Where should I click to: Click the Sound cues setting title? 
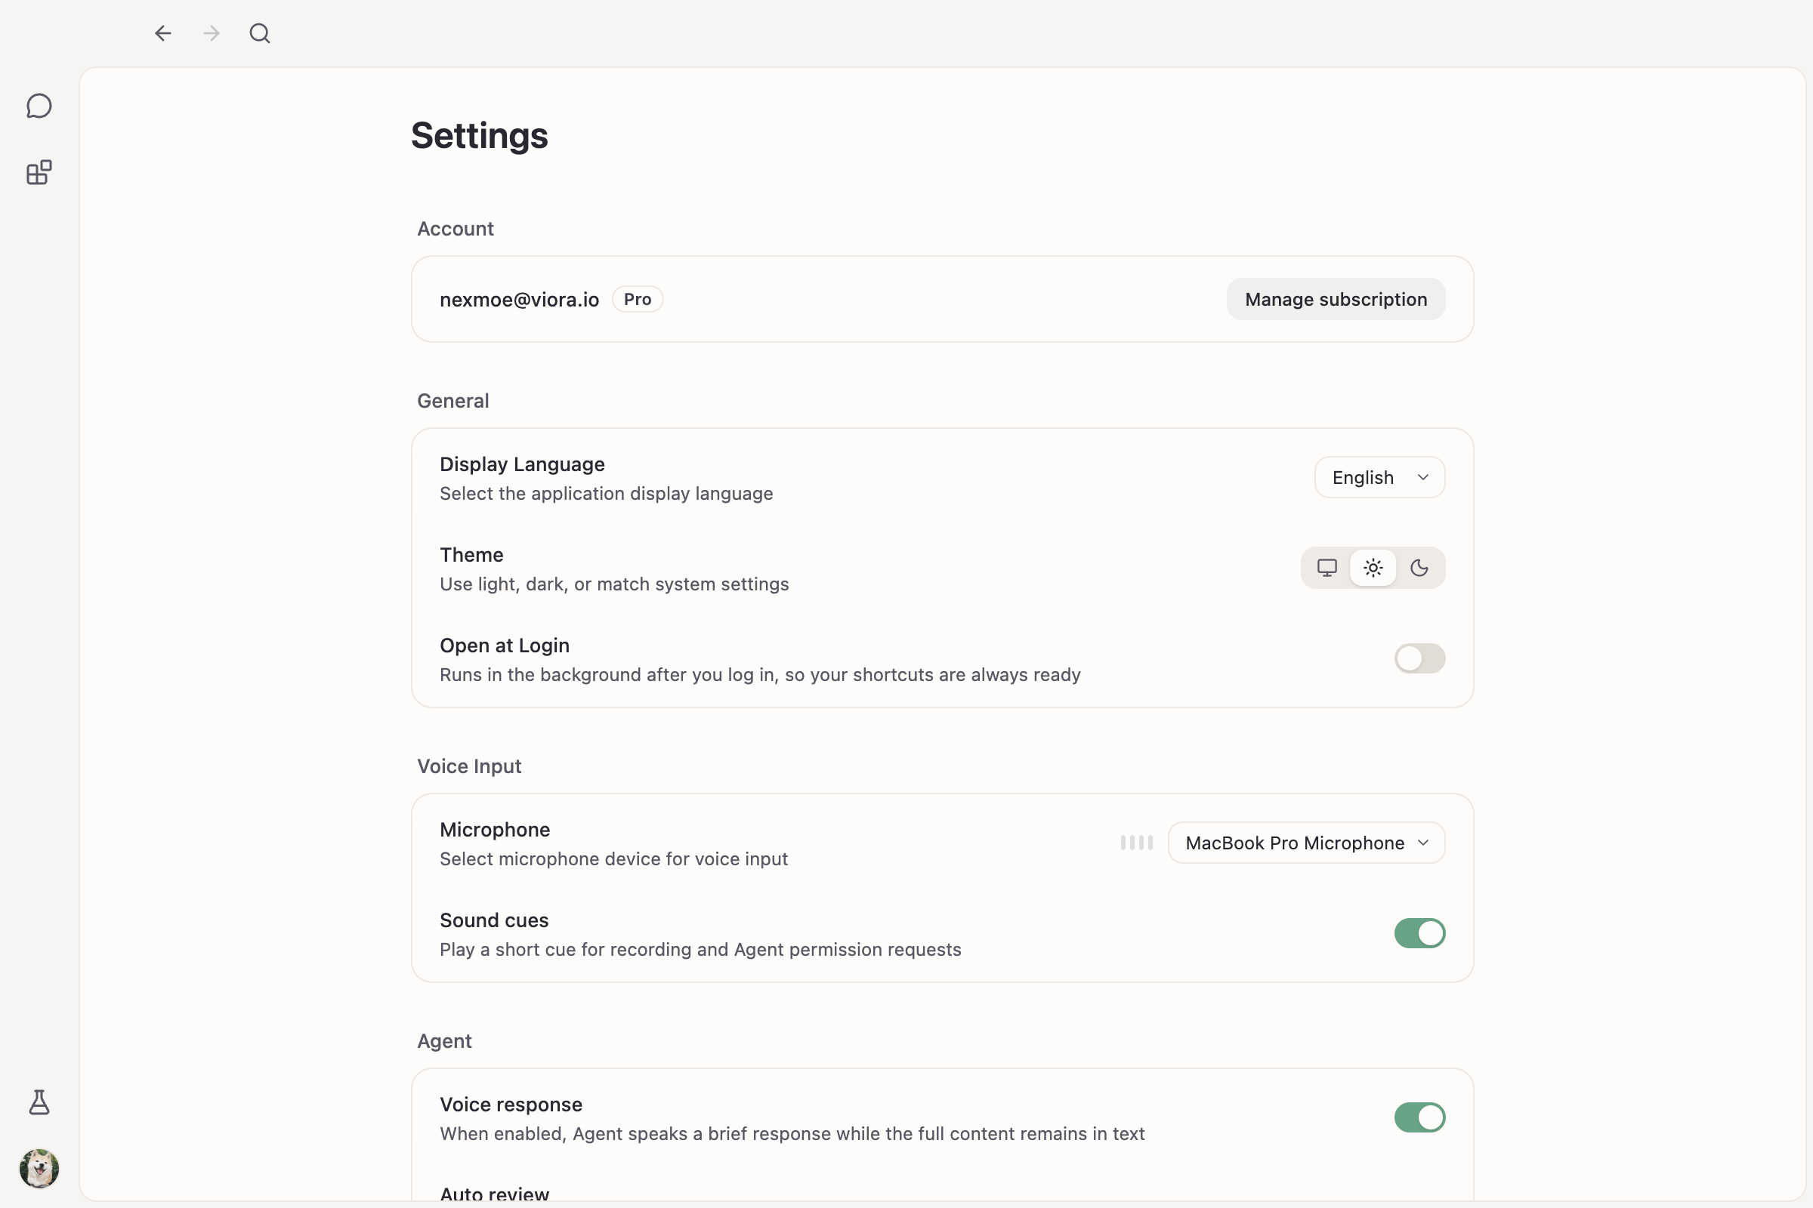(493, 920)
